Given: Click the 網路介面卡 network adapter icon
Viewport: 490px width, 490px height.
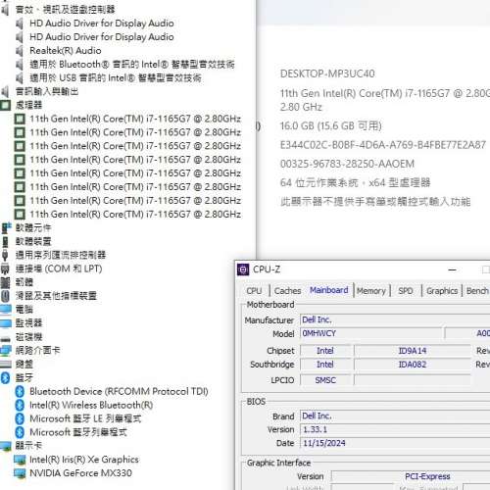Looking at the screenshot, I should click(x=6, y=351).
